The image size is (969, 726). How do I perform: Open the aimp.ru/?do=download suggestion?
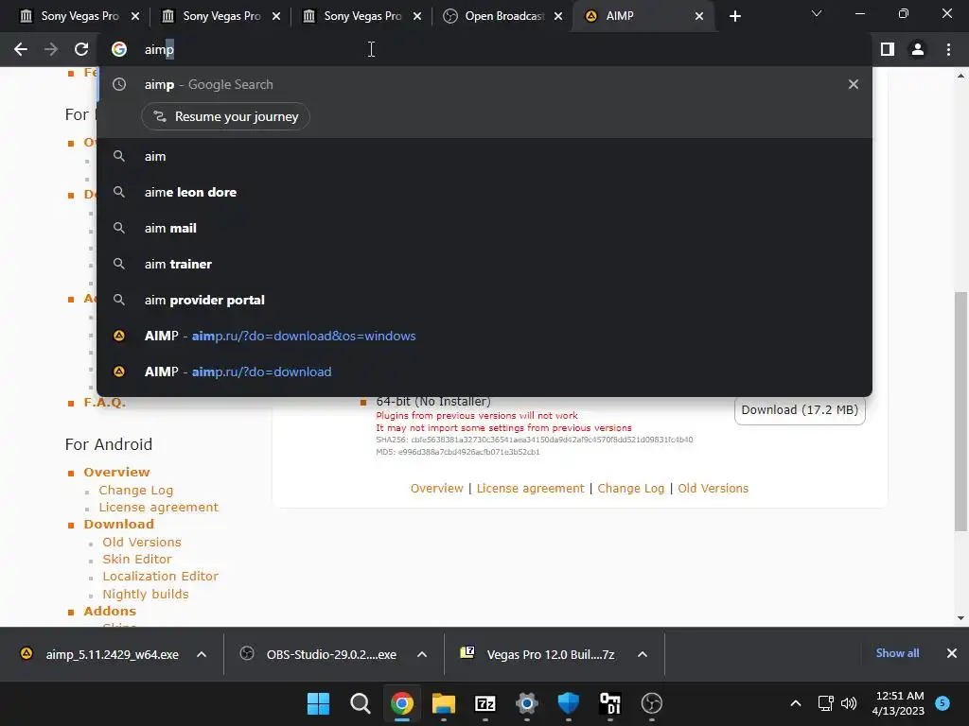(x=484, y=372)
